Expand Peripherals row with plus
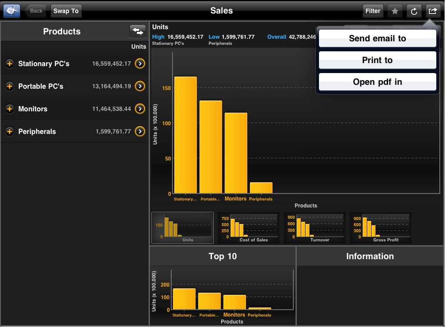 [x=10, y=132]
